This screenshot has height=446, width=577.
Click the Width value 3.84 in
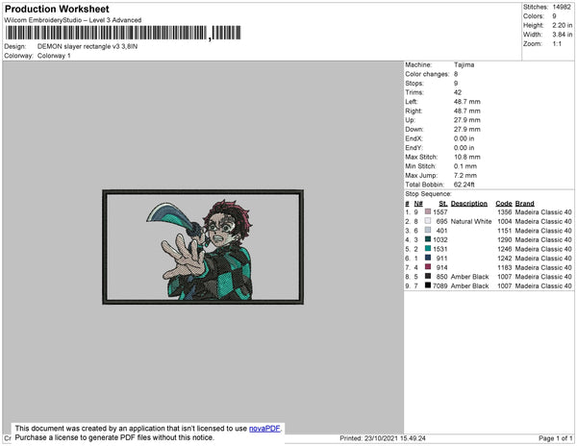(x=563, y=35)
